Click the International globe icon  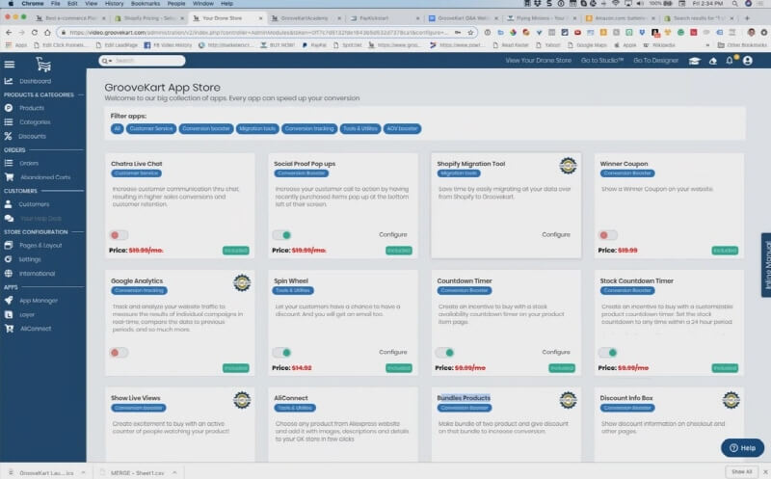(9, 274)
